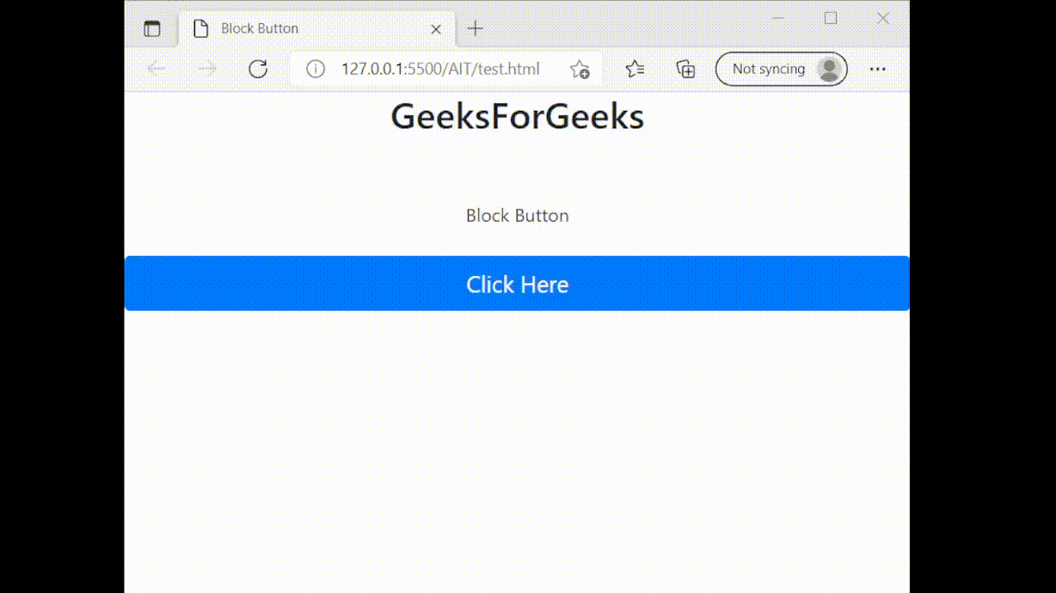Focus the address bar showing 127.0.0.1:5500/AIT/test.html
Viewport: 1056px width, 593px height.
pos(440,69)
